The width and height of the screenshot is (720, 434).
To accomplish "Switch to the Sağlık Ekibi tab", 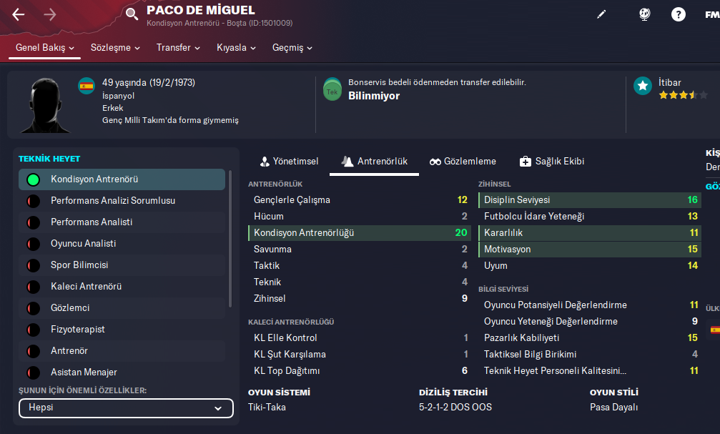I will pos(551,162).
